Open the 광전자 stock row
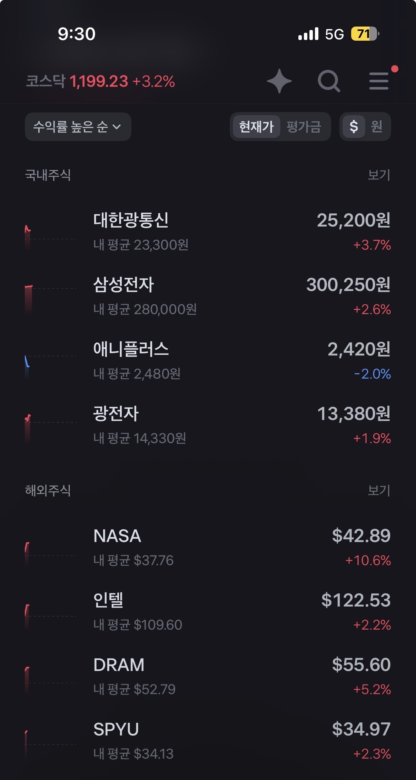The width and height of the screenshot is (416, 780). pos(208,426)
